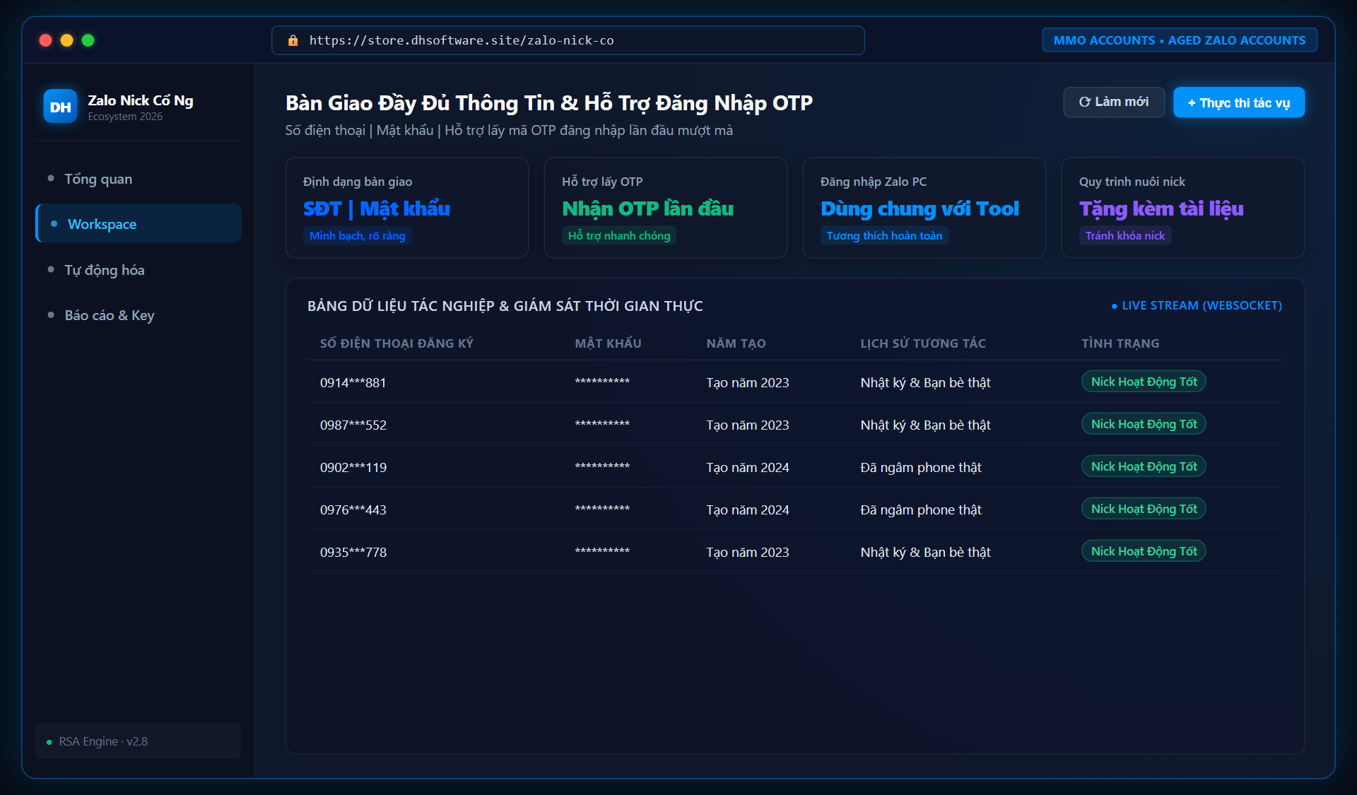This screenshot has width=1357, height=795.
Task: Open the SĐT | Mật khẩu card
Action: pyautogui.click(x=407, y=208)
